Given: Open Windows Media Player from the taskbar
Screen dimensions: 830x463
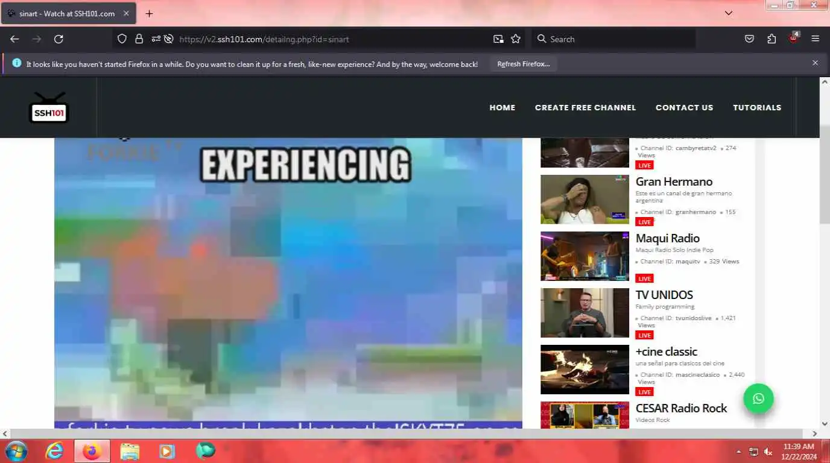Looking at the screenshot, I should click(x=167, y=451).
